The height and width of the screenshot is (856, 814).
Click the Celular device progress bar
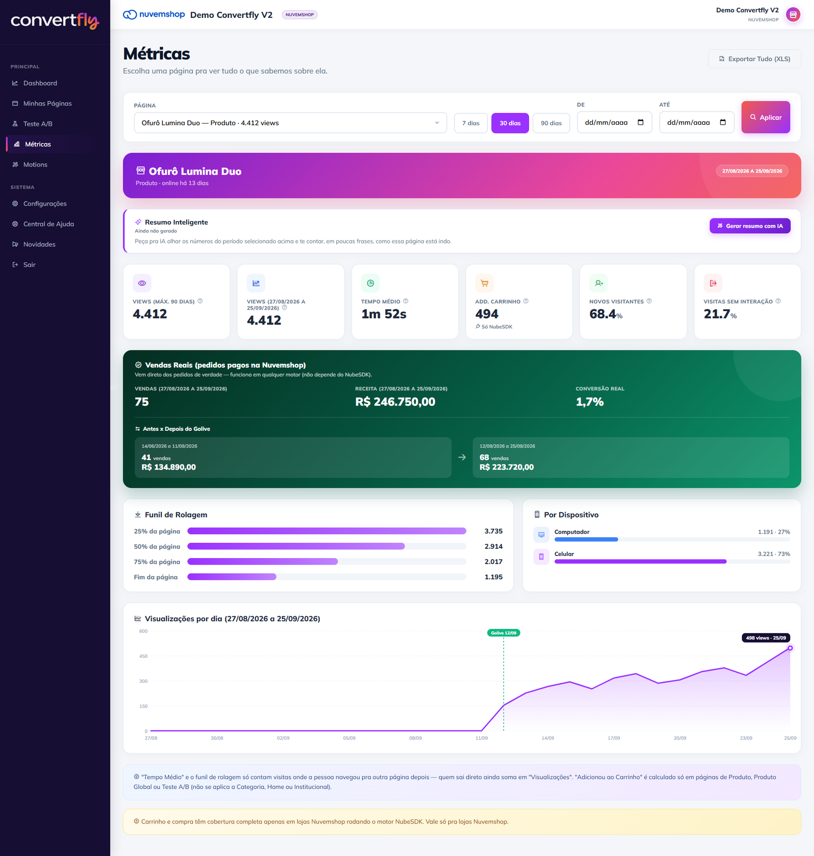tap(672, 562)
